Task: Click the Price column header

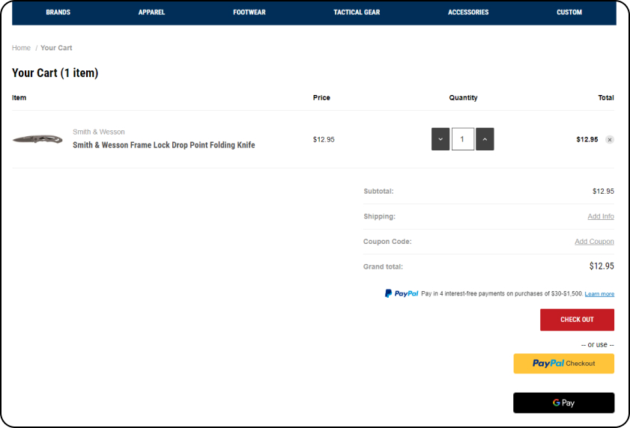Action: click(321, 97)
